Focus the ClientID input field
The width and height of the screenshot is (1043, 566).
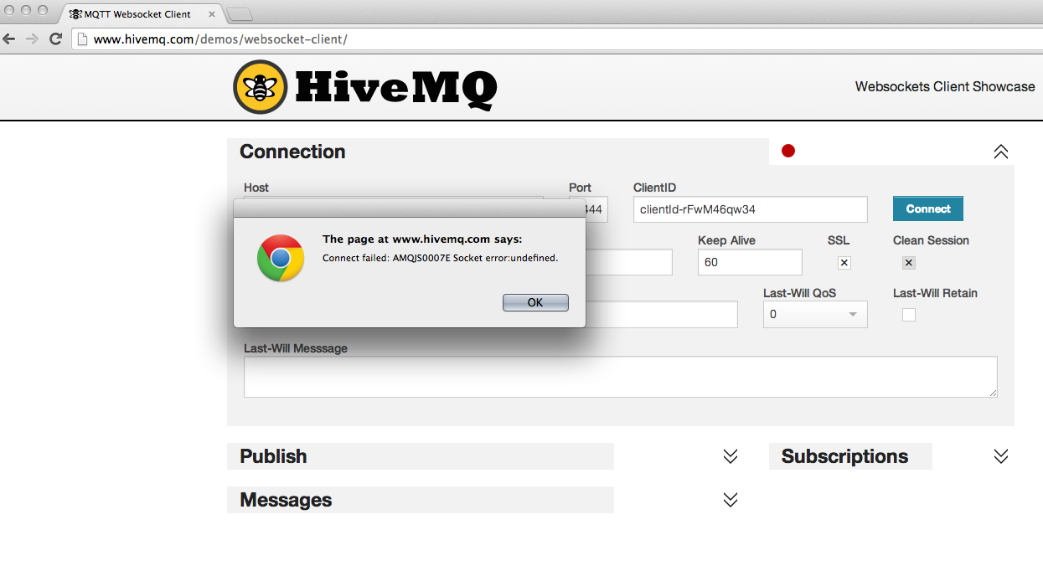tap(750, 209)
